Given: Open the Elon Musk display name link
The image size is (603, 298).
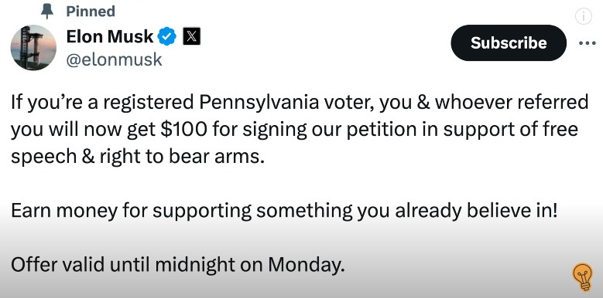Looking at the screenshot, I should click(x=110, y=37).
